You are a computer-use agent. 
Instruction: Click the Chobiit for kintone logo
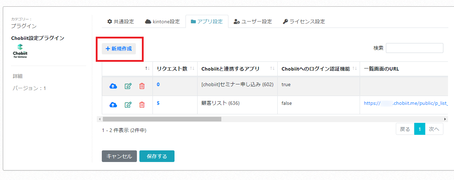coord(20,51)
